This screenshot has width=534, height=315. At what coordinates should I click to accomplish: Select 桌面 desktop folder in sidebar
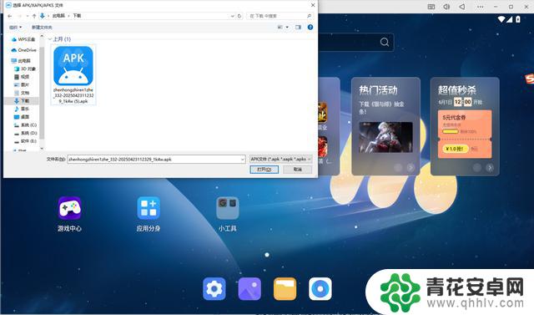click(22, 117)
